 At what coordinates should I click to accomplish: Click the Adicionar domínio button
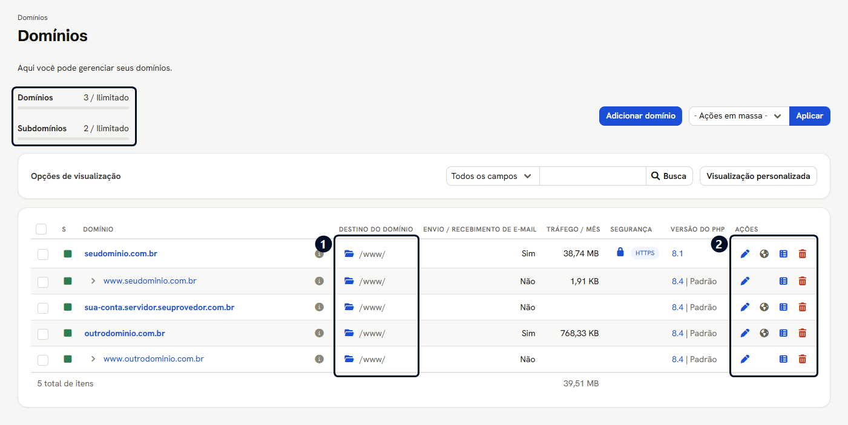click(641, 116)
